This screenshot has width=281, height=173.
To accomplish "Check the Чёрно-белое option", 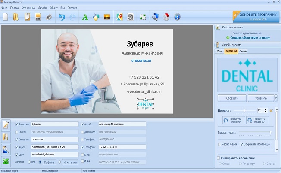I will click(219, 144).
